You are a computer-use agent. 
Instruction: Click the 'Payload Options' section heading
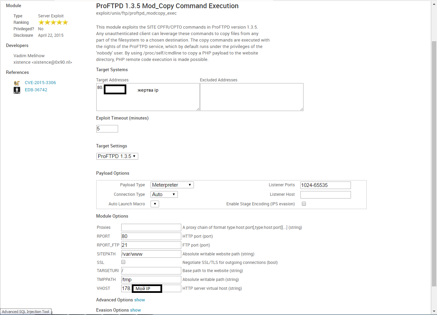pos(113,173)
